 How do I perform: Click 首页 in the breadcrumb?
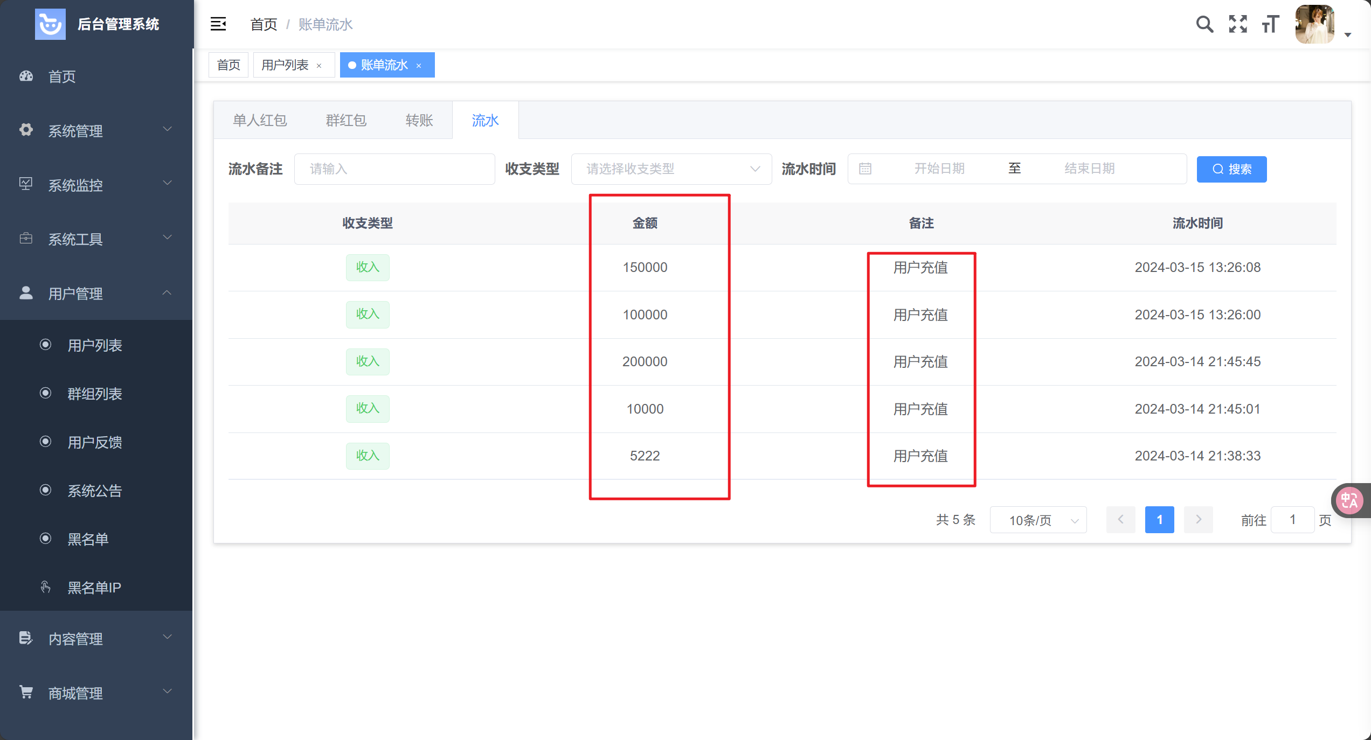264,24
